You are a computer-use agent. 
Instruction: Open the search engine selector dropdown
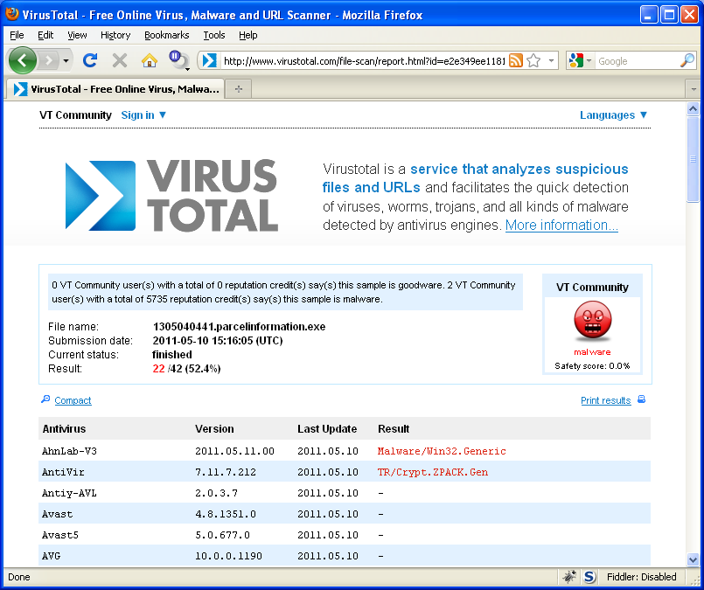[580, 60]
